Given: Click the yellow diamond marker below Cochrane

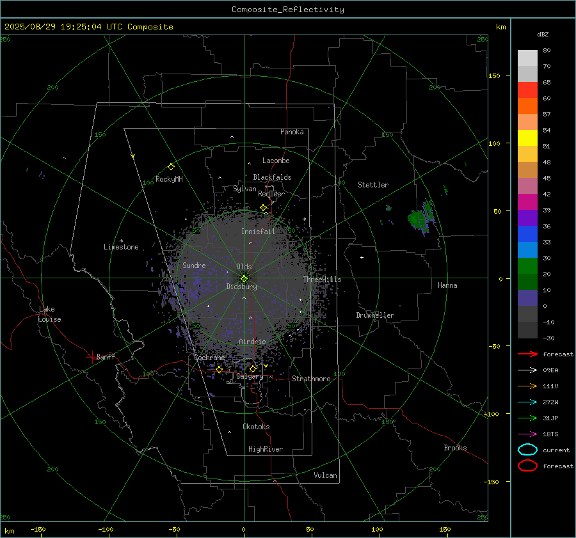Looking at the screenshot, I should tap(220, 369).
